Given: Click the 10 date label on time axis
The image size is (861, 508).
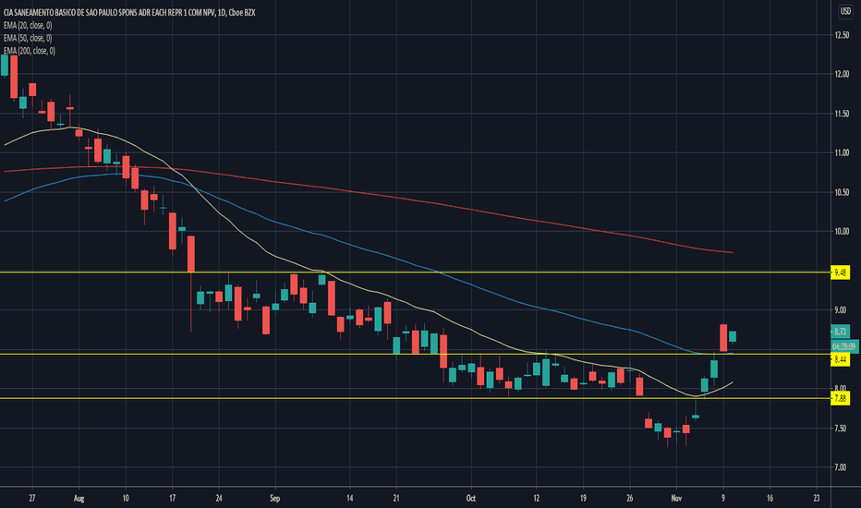Looking at the screenshot, I should [126, 498].
